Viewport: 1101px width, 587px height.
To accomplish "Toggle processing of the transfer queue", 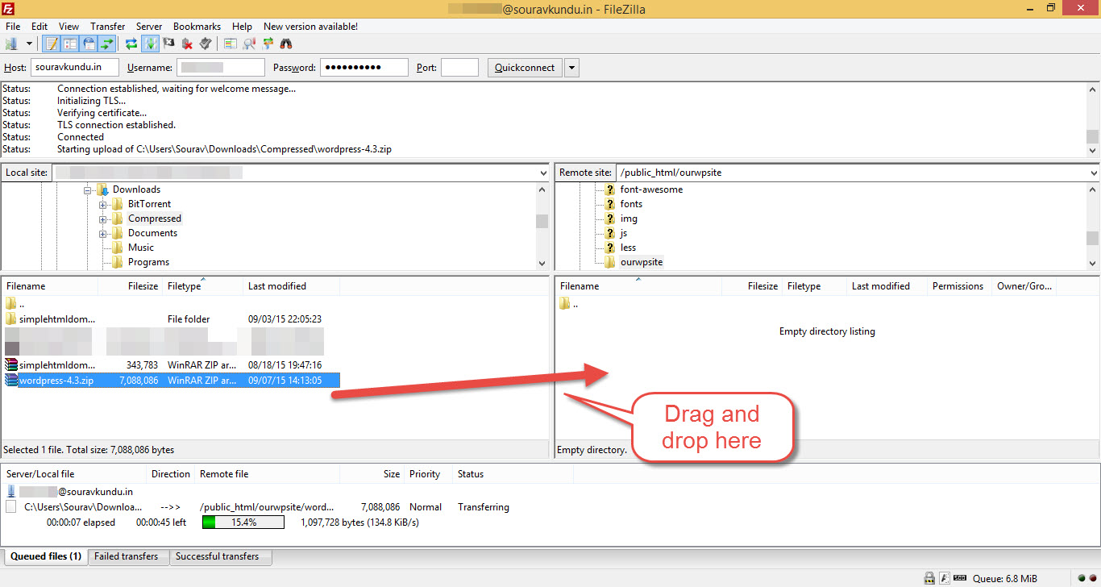I will (x=150, y=44).
